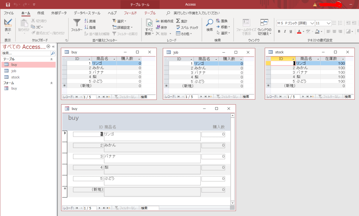Screen dimensions: 359x216
Task: Align text right
Action: tap(340, 31)
